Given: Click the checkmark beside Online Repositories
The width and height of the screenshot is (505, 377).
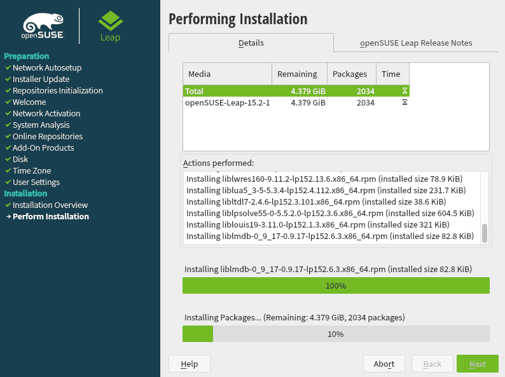Looking at the screenshot, I should 8,136.
